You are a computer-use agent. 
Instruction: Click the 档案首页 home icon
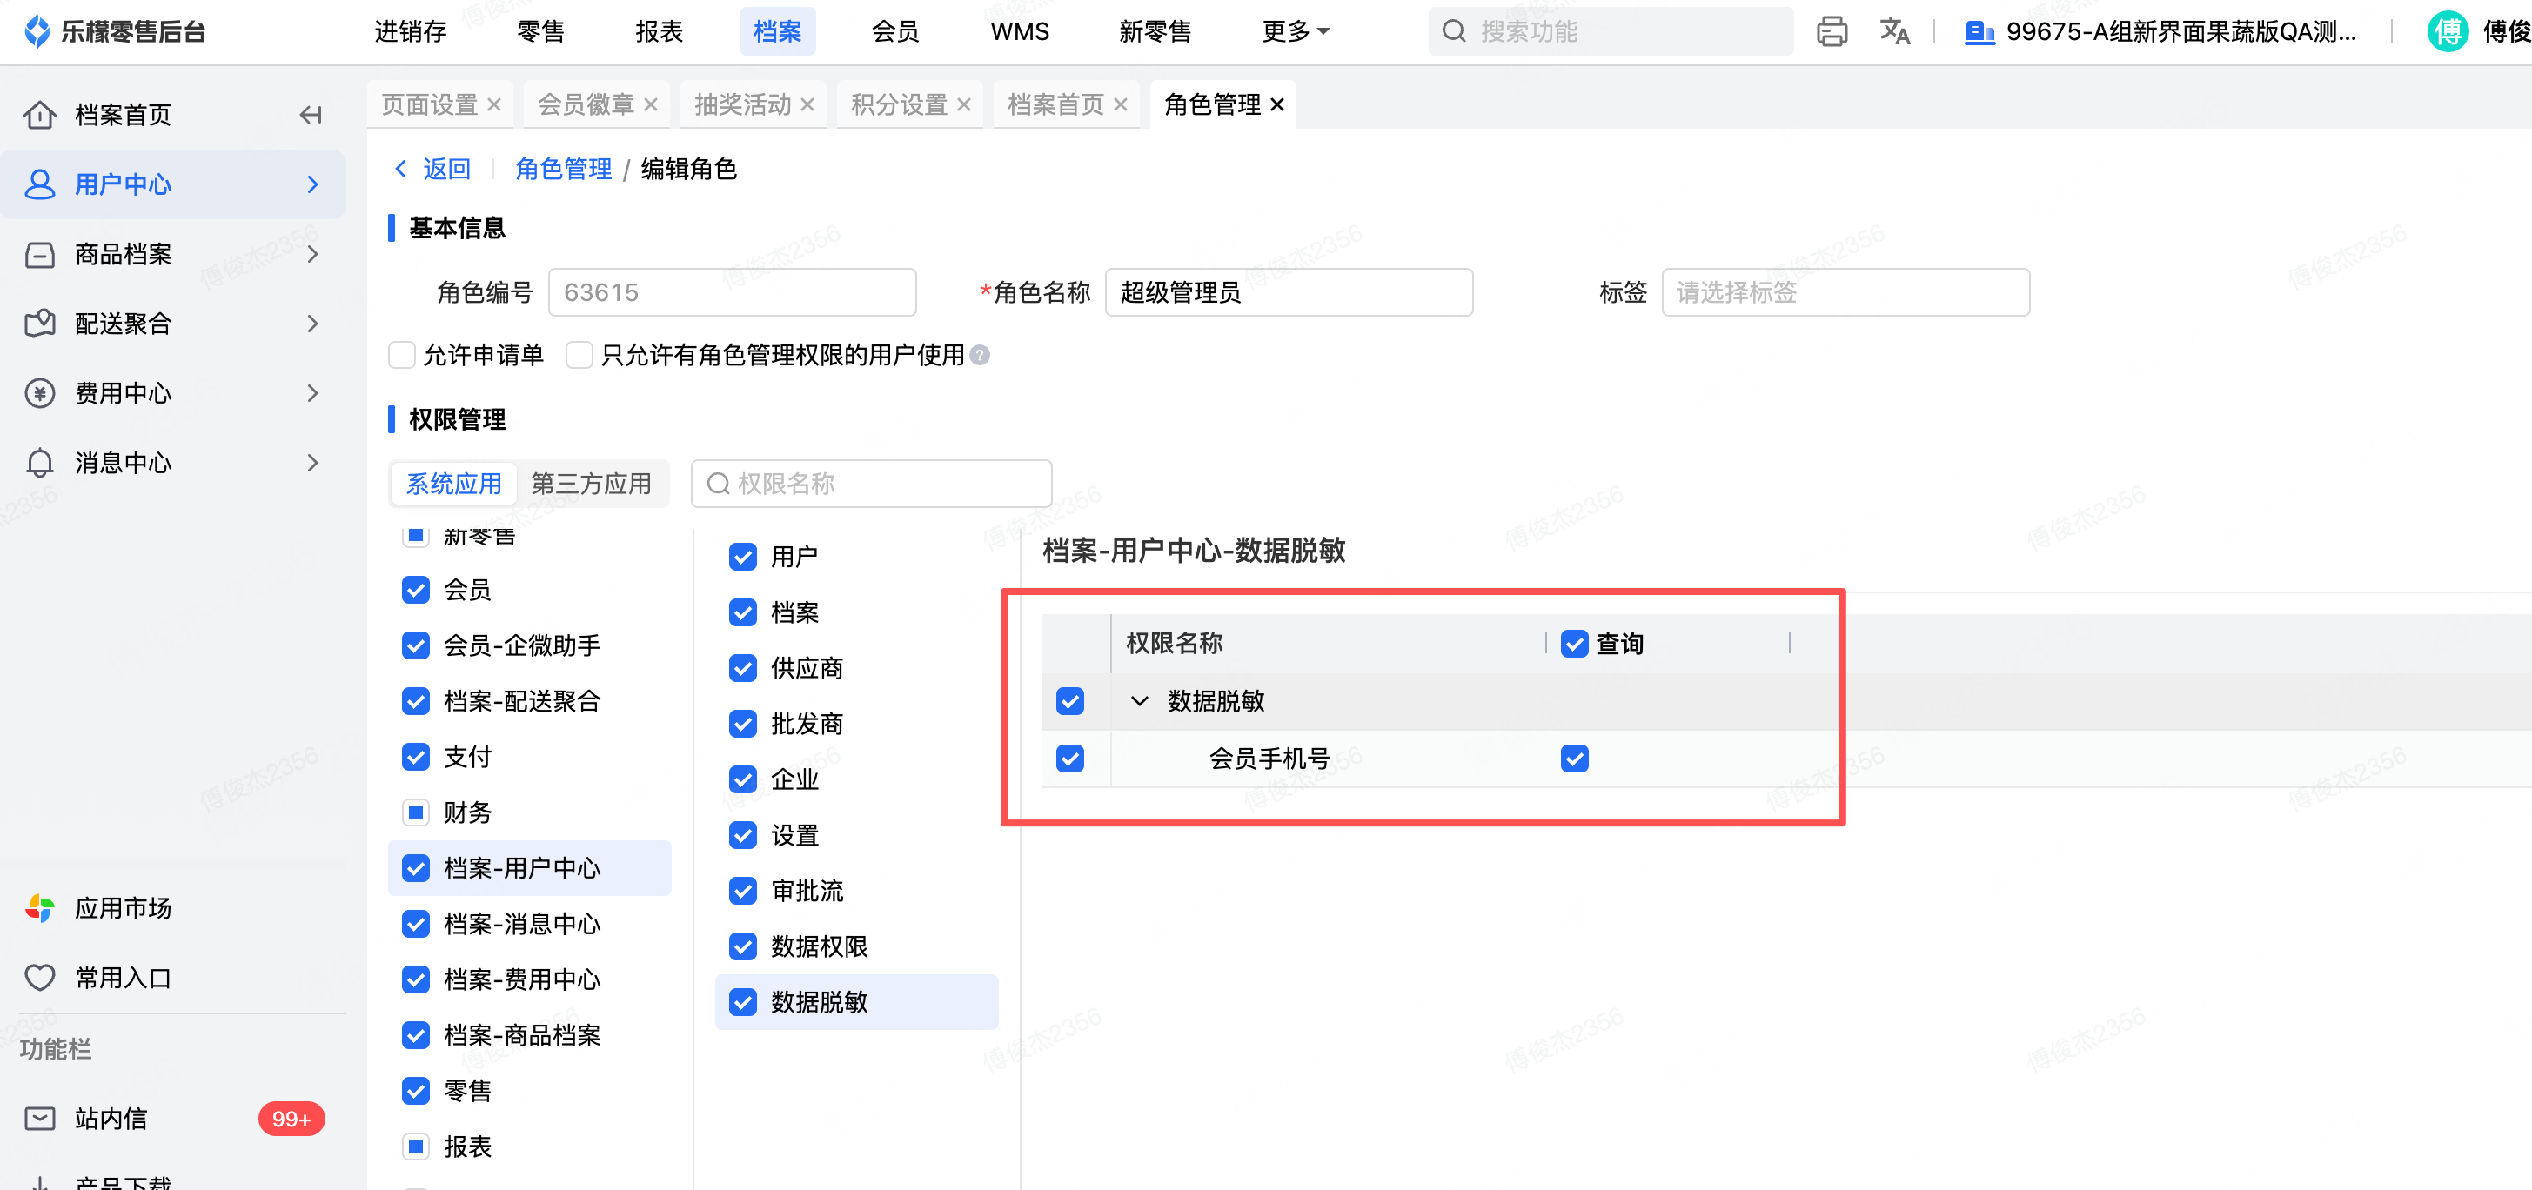click(39, 115)
